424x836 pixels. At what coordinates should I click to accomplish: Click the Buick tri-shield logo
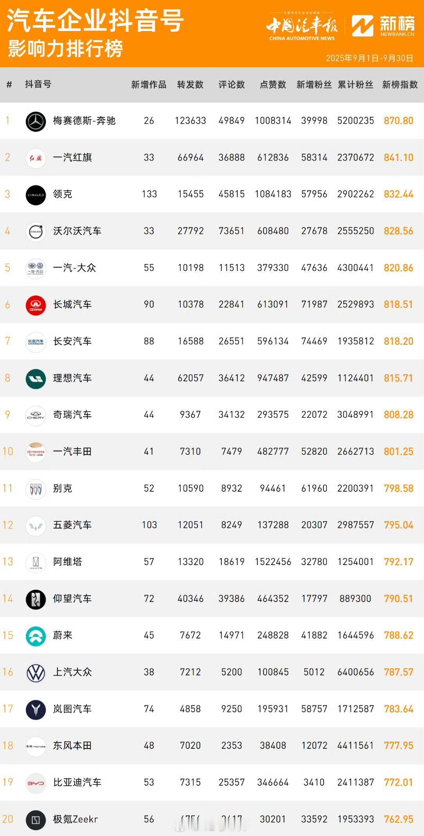(36, 489)
